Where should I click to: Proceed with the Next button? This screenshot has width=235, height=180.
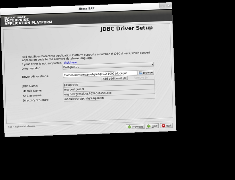coord(152,126)
